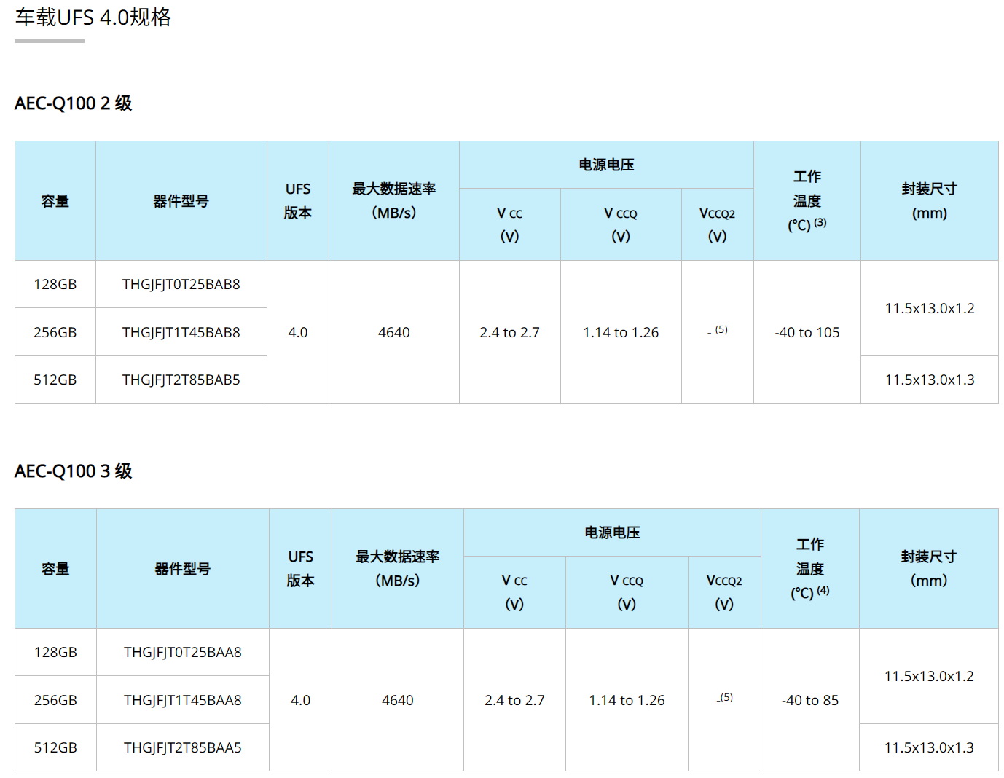Click the AEC-Q100 3 级 section heading
Screen dimensions: 1004x778
(x=73, y=471)
